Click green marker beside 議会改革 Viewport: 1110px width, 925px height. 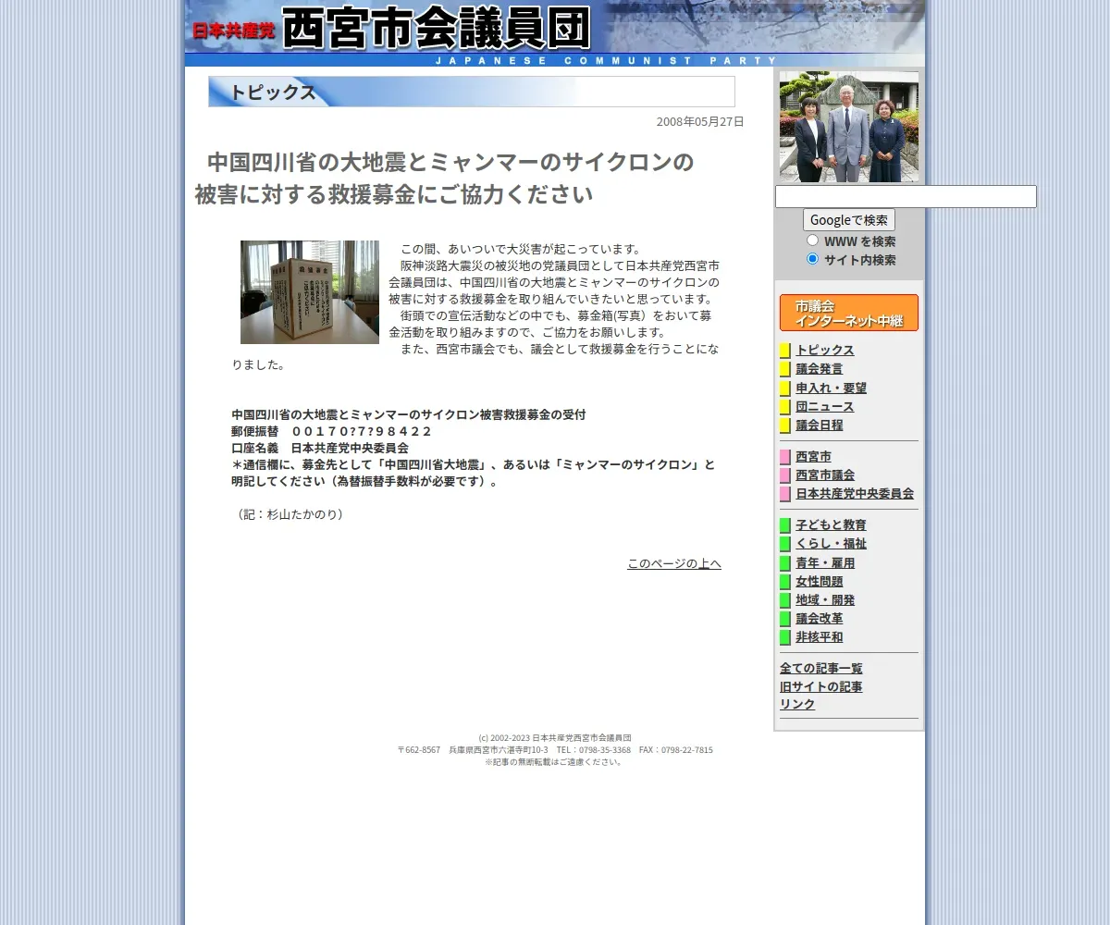pos(785,619)
